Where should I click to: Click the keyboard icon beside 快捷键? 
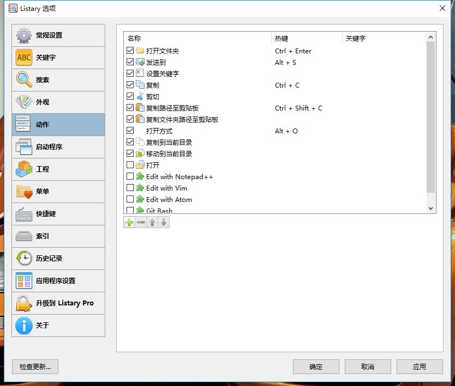click(24, 214)
